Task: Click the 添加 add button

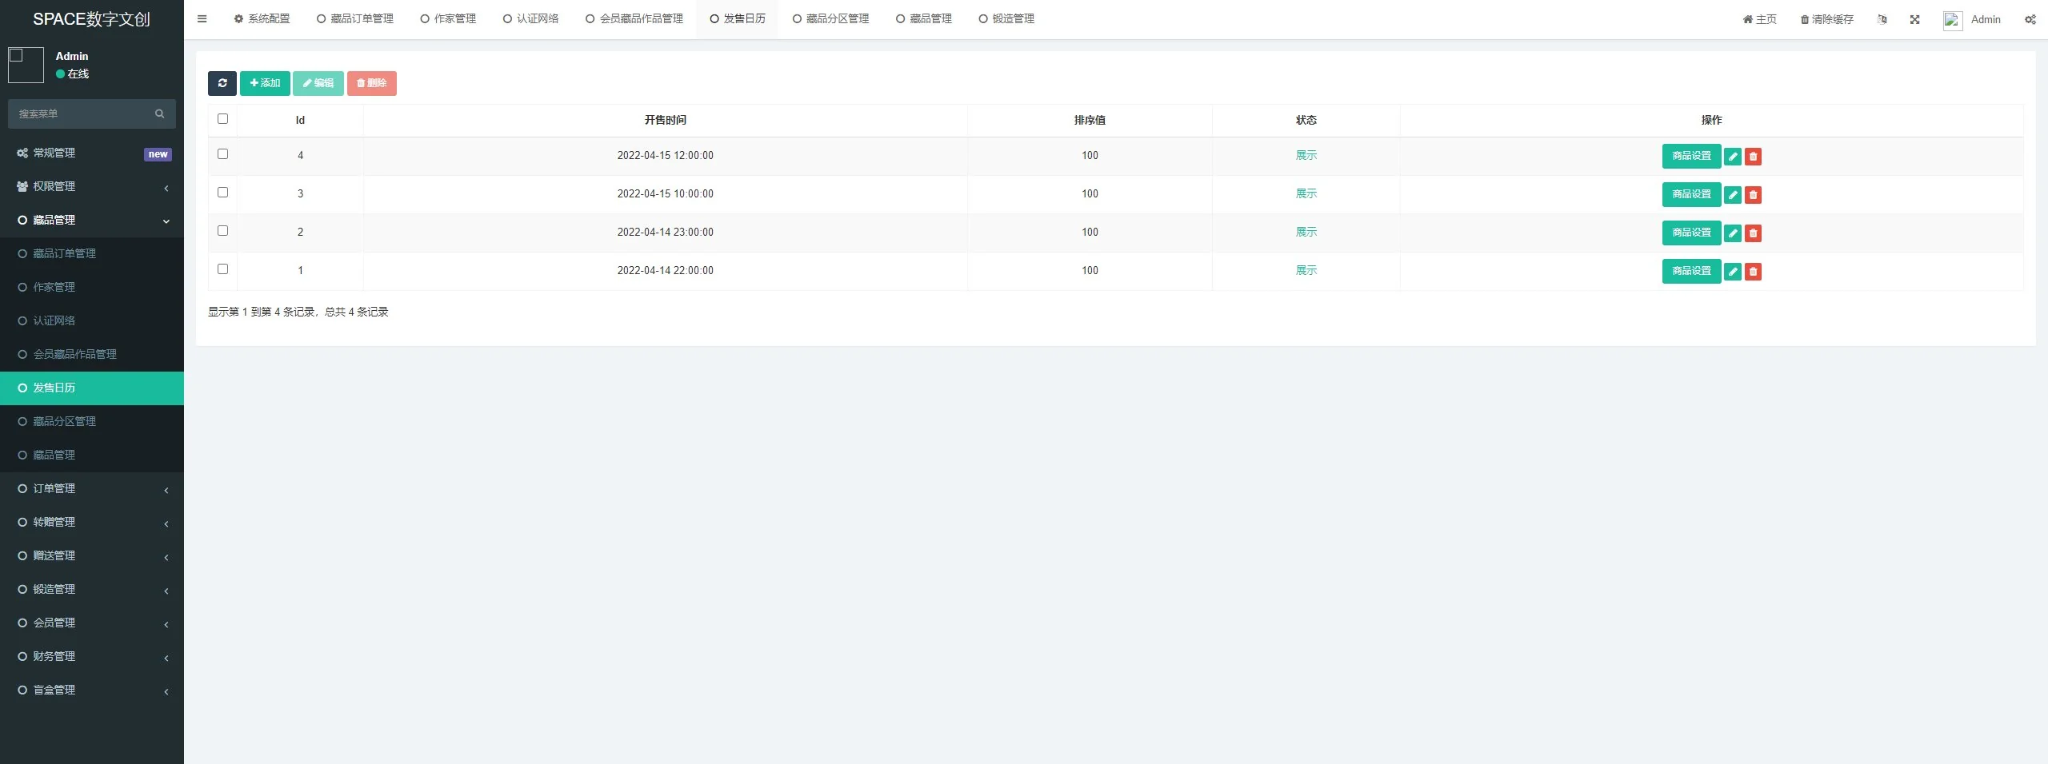Action: [x=265, y=83]
